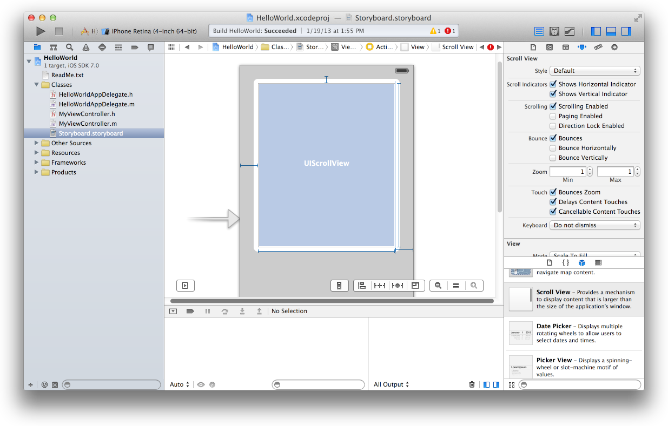Open the Keyboard dismiss mode dropdown
The image size is (668, 426).
click(595, 225)
